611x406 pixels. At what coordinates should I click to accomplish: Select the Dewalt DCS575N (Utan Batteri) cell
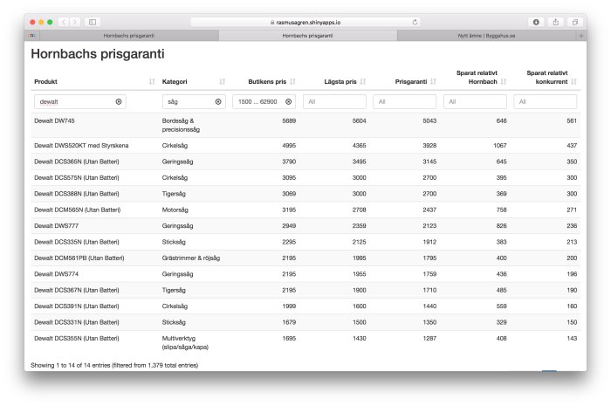point(94,177)
